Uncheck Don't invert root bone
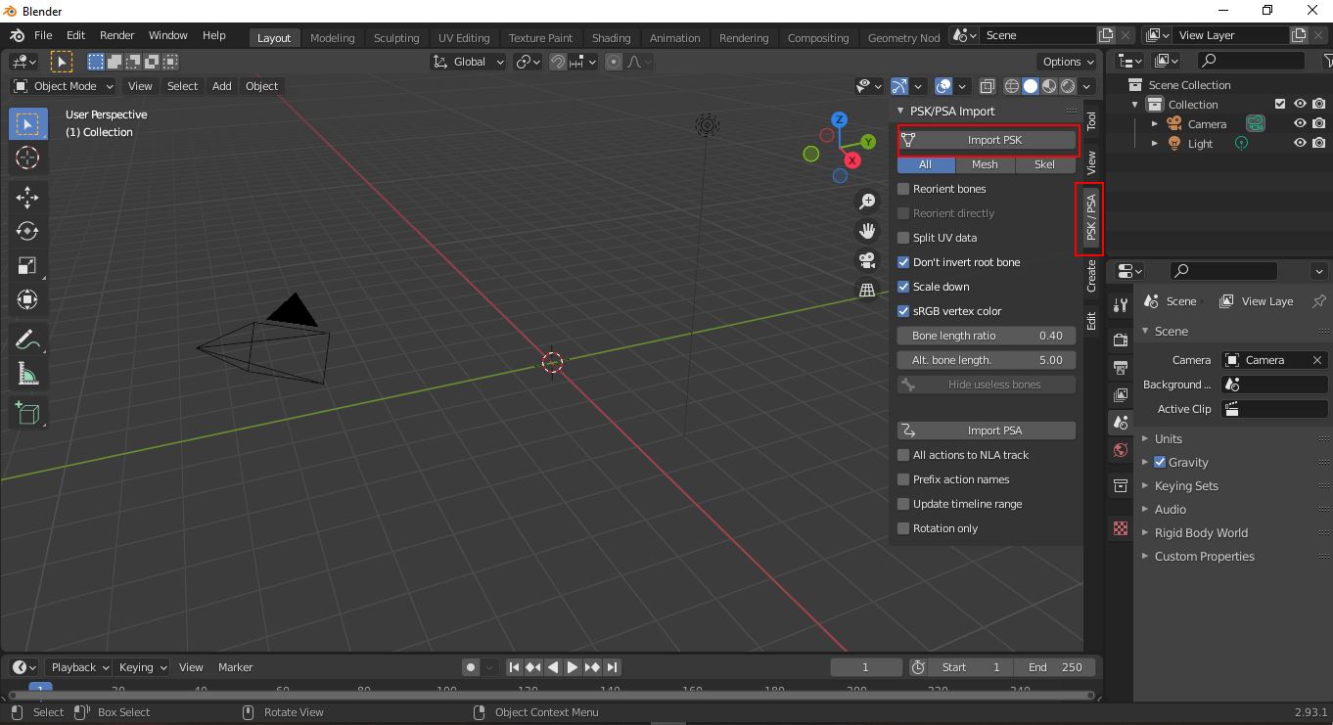 (903, 262)
